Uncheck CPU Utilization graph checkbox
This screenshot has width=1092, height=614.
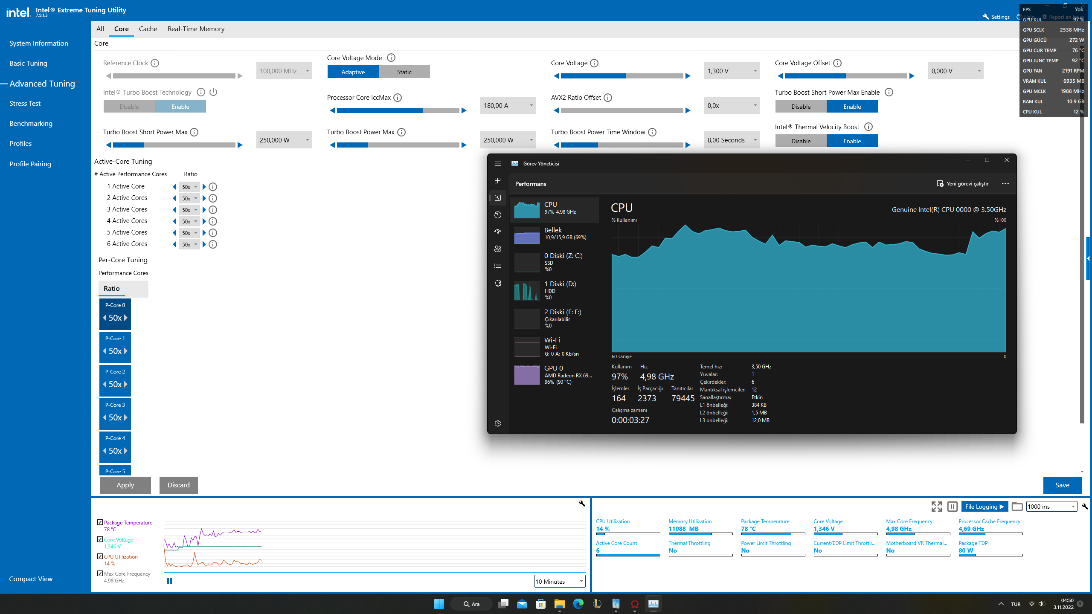click(100, 556)
